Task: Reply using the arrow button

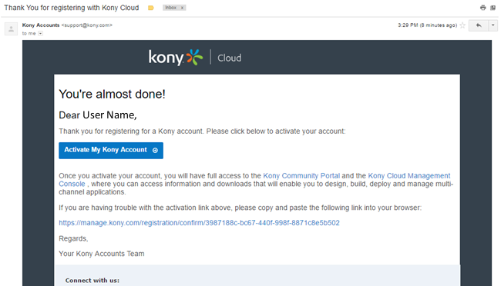Action: coord(479,25)
